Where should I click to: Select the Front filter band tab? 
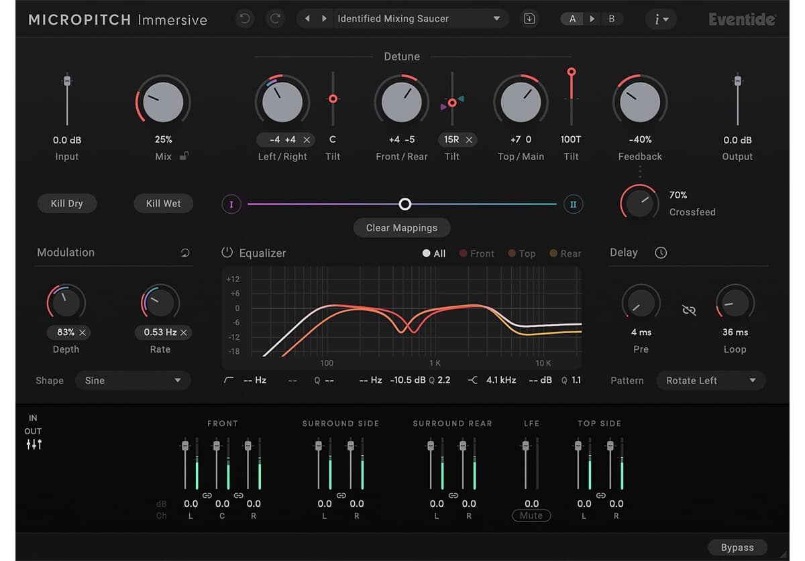476,253
